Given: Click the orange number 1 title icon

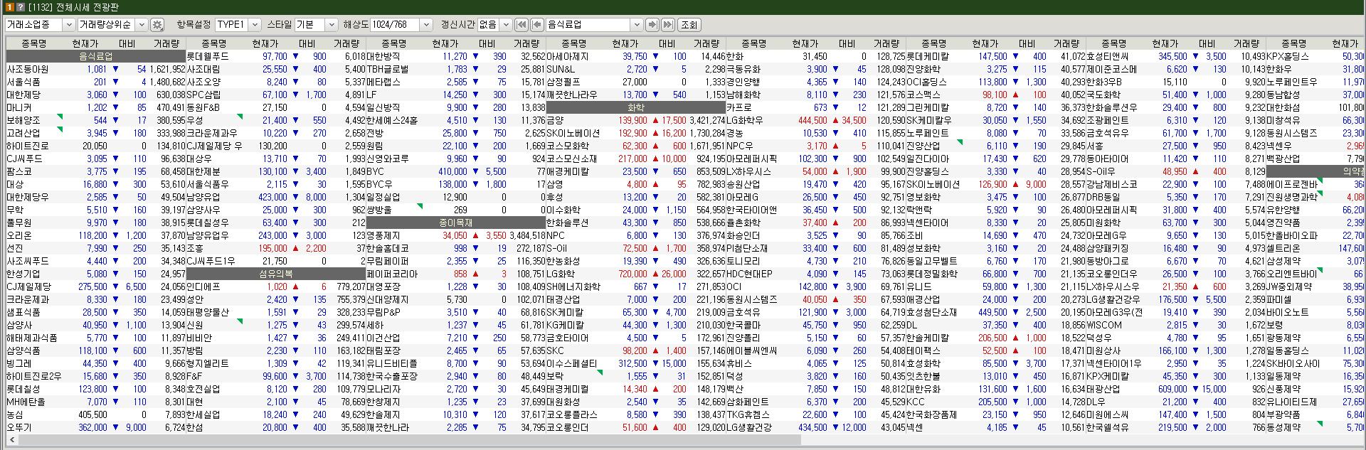Looking at the screenshot, I should (9, 6).
